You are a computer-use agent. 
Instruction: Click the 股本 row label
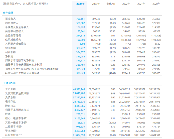click(8, 114)
